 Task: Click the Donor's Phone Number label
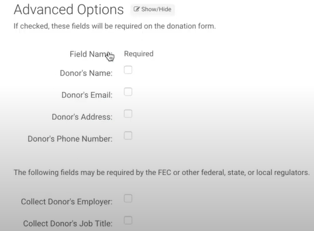(x=70, y=139)
